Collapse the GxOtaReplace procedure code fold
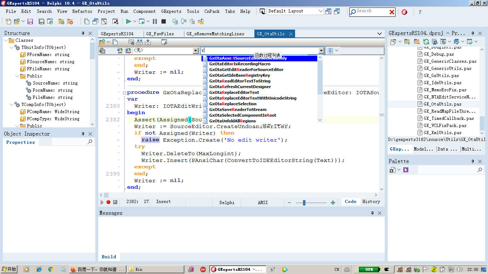 pos(124,92)
